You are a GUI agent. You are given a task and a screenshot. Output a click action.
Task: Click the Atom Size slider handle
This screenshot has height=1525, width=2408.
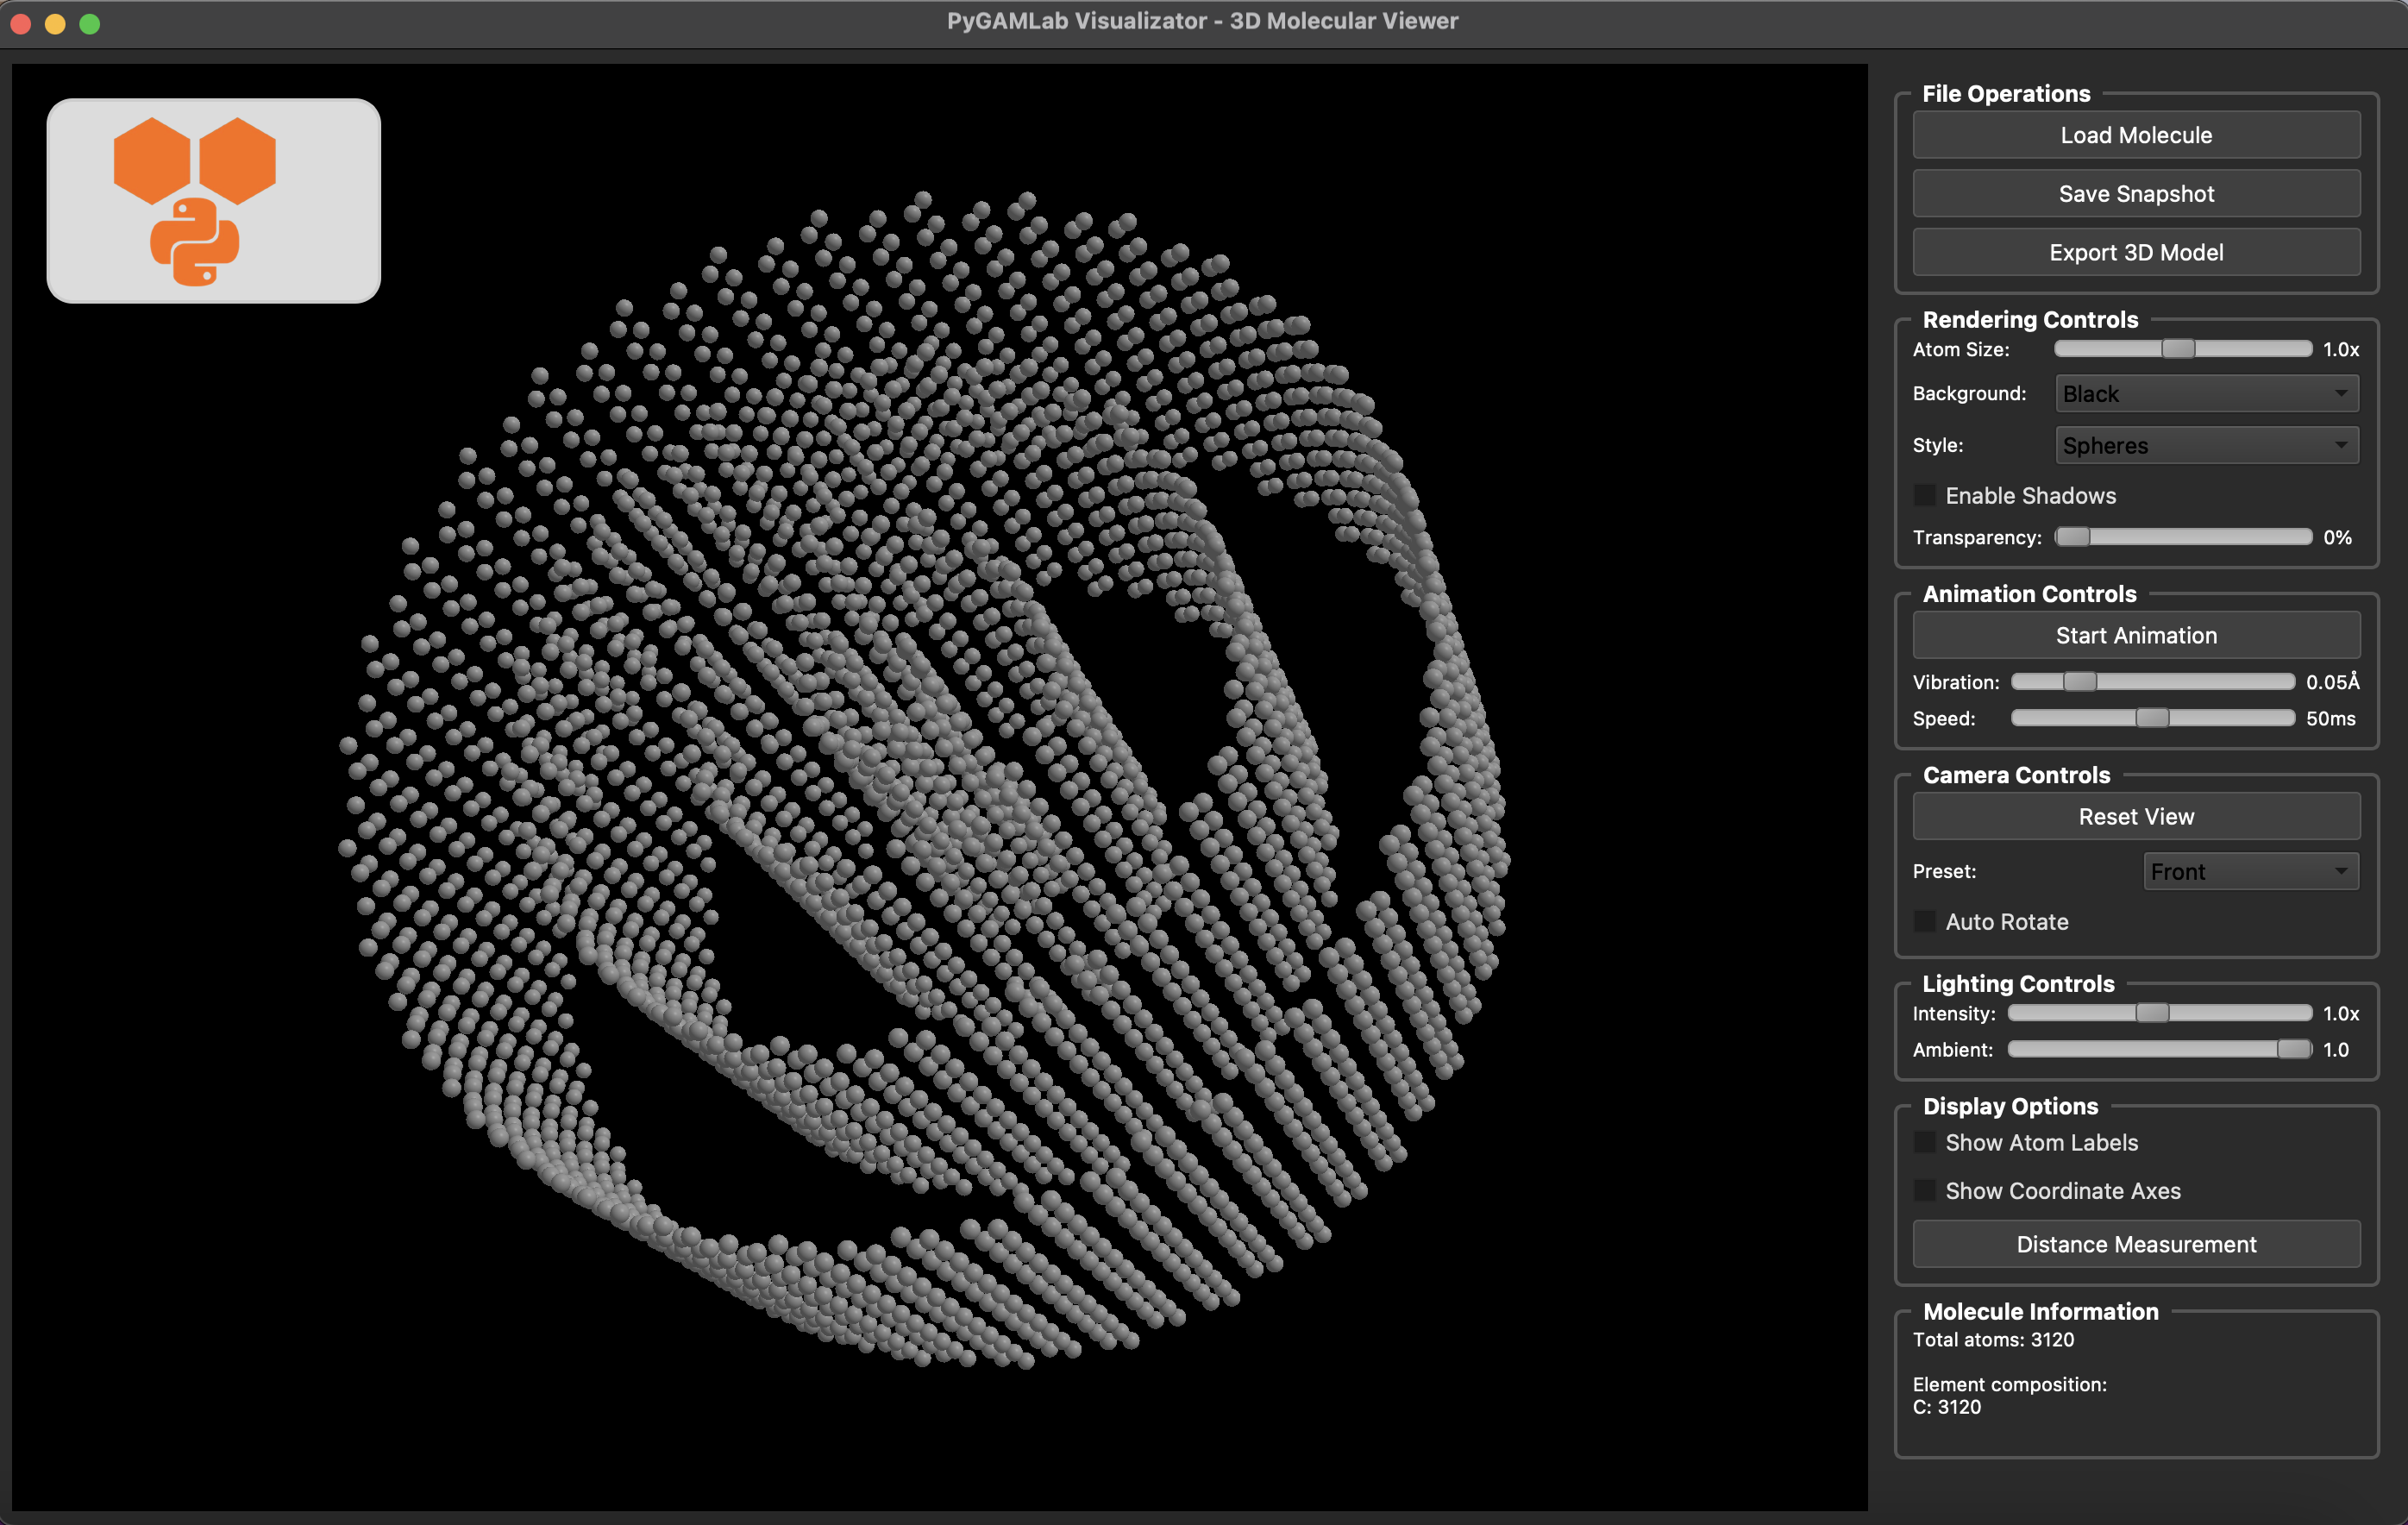click(2178, 349)
